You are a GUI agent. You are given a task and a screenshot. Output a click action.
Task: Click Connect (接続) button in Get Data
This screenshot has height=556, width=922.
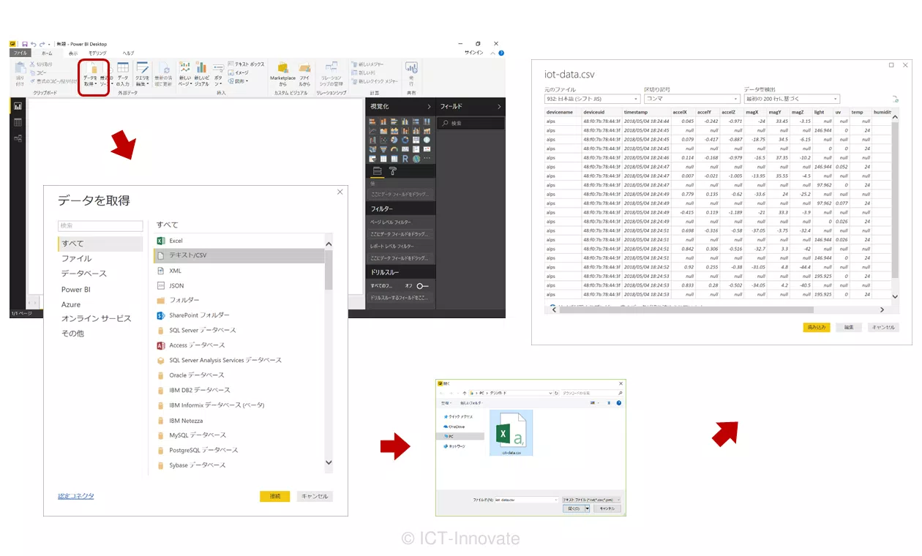pyautogui.click(x=274, y=496)
